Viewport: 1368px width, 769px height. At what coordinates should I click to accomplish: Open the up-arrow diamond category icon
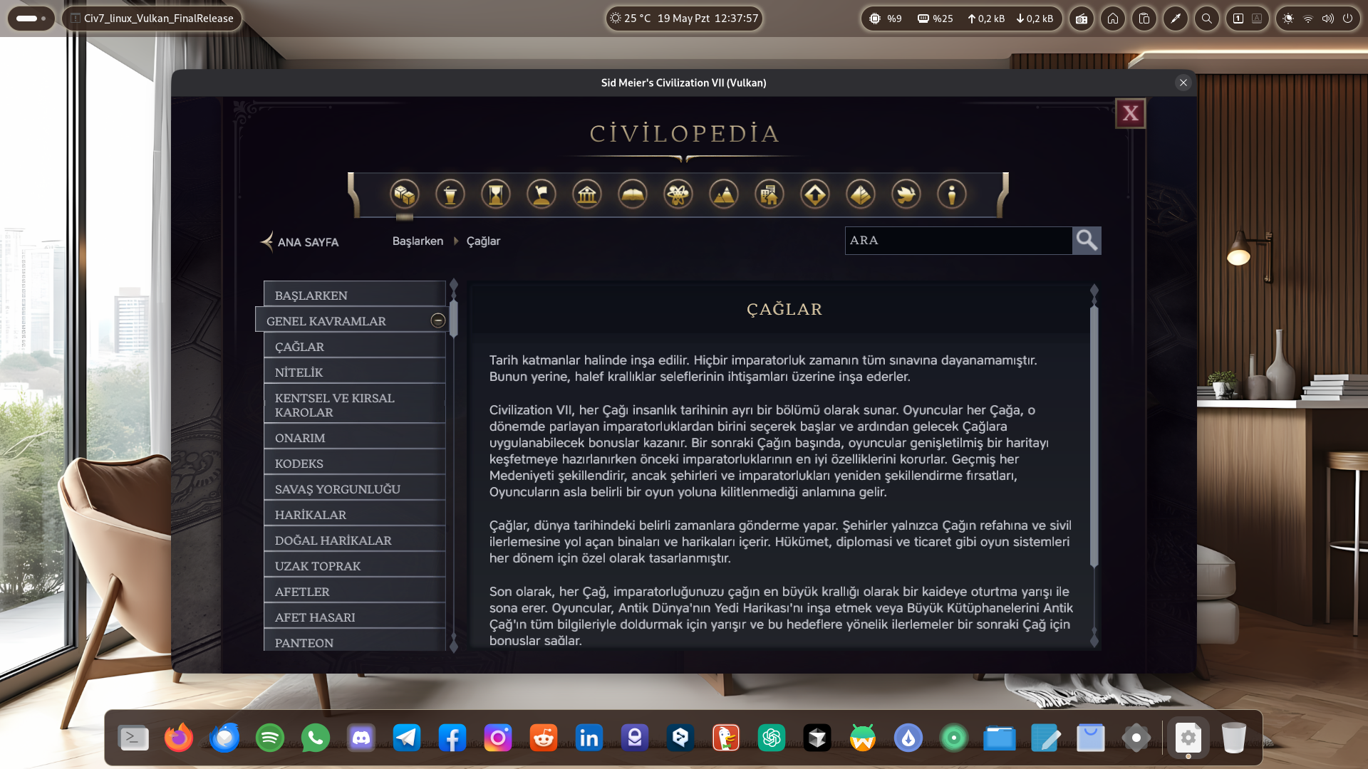click(815, 194)
